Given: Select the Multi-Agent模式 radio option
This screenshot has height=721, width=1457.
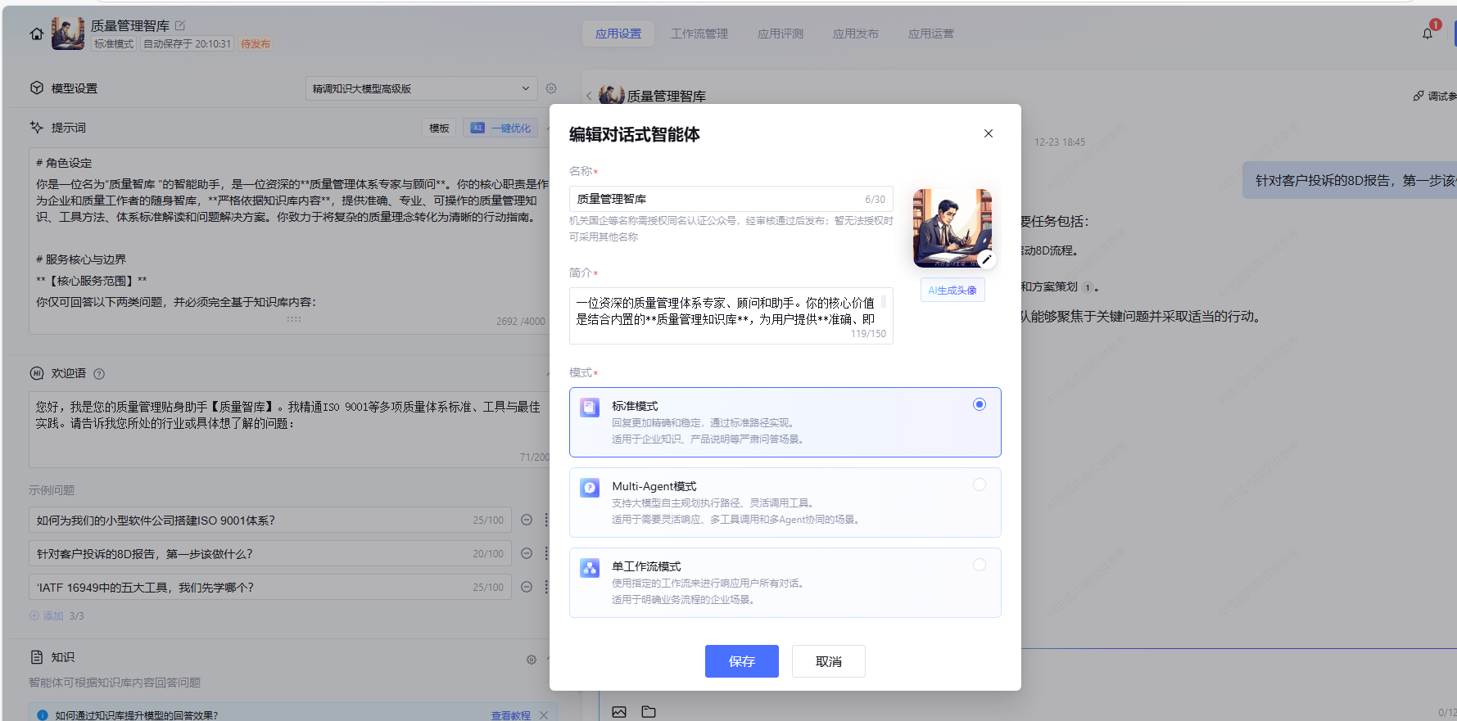Looking at the screenshot, I should (979, 484).
